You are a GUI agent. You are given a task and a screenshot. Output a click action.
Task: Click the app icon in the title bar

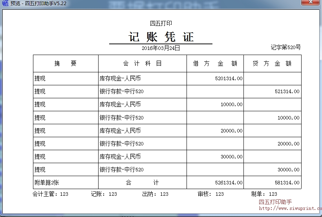(5, 4)
